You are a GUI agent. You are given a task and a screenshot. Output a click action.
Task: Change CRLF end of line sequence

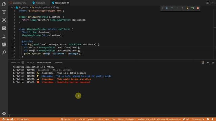point(107,119)
